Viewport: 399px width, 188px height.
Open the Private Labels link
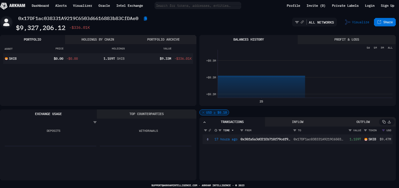(x=345, y=6)
